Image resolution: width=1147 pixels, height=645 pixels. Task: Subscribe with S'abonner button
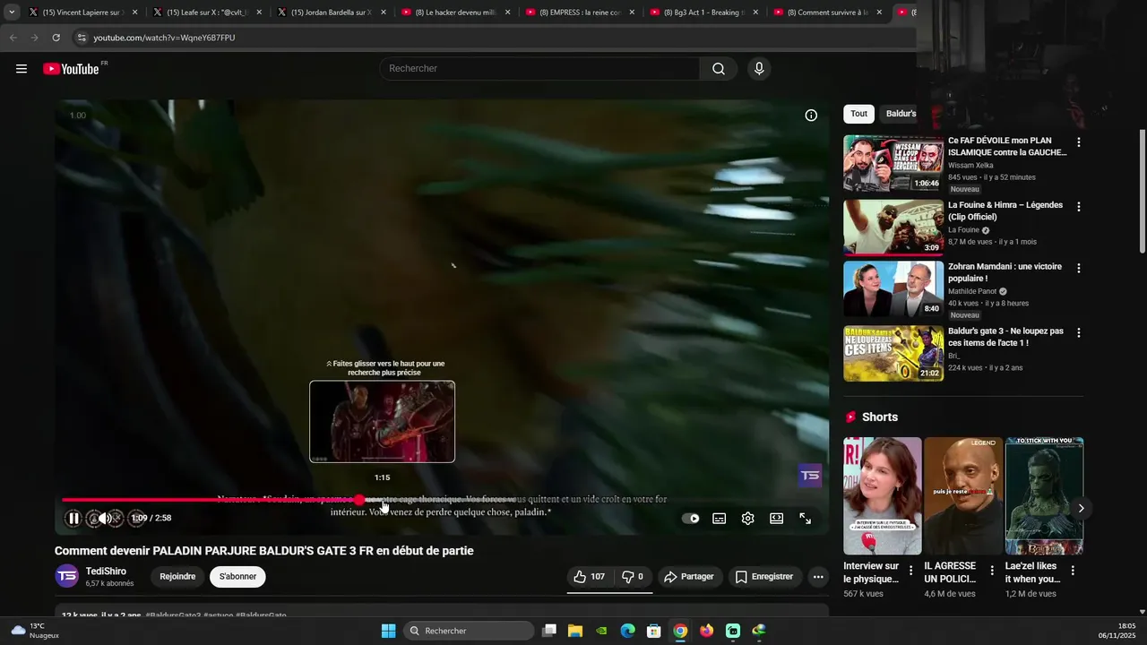[x=237, y=577]
